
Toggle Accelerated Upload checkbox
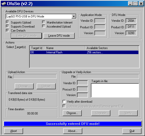tap(44, 26)
